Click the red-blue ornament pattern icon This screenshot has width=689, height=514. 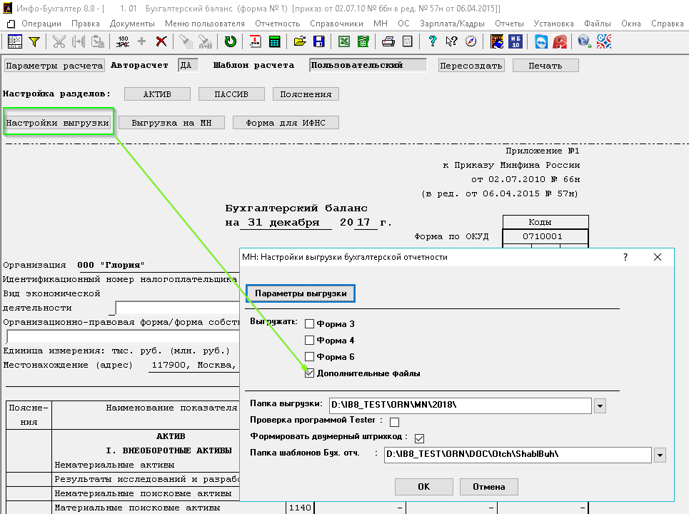604,41
